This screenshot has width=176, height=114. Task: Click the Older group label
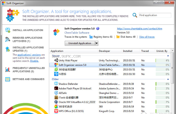(55, 79)
